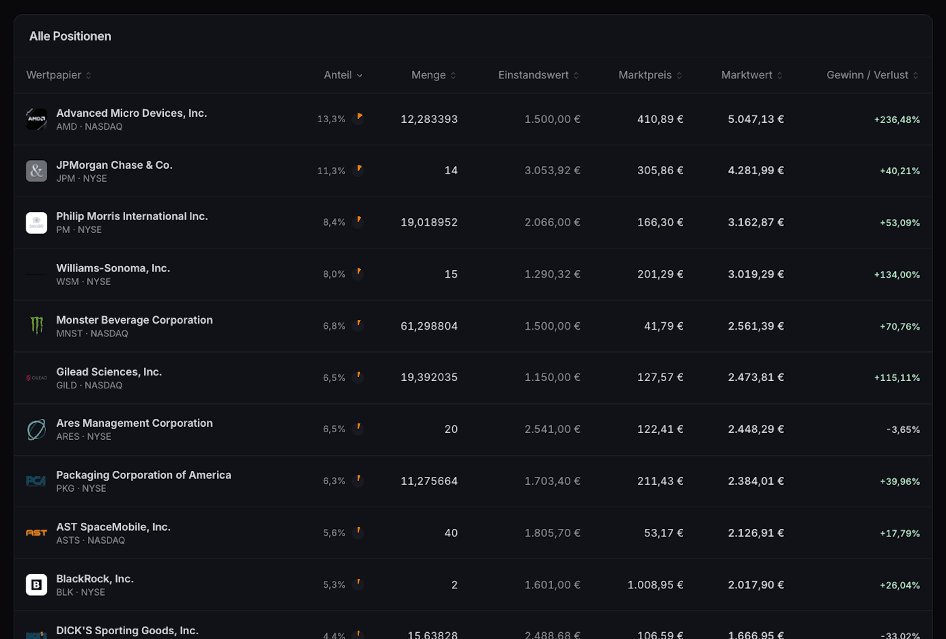This screenshot has width=946, height=639.
Task: Sort table by Wertpapier column
Action: click(x=59, y=75)
